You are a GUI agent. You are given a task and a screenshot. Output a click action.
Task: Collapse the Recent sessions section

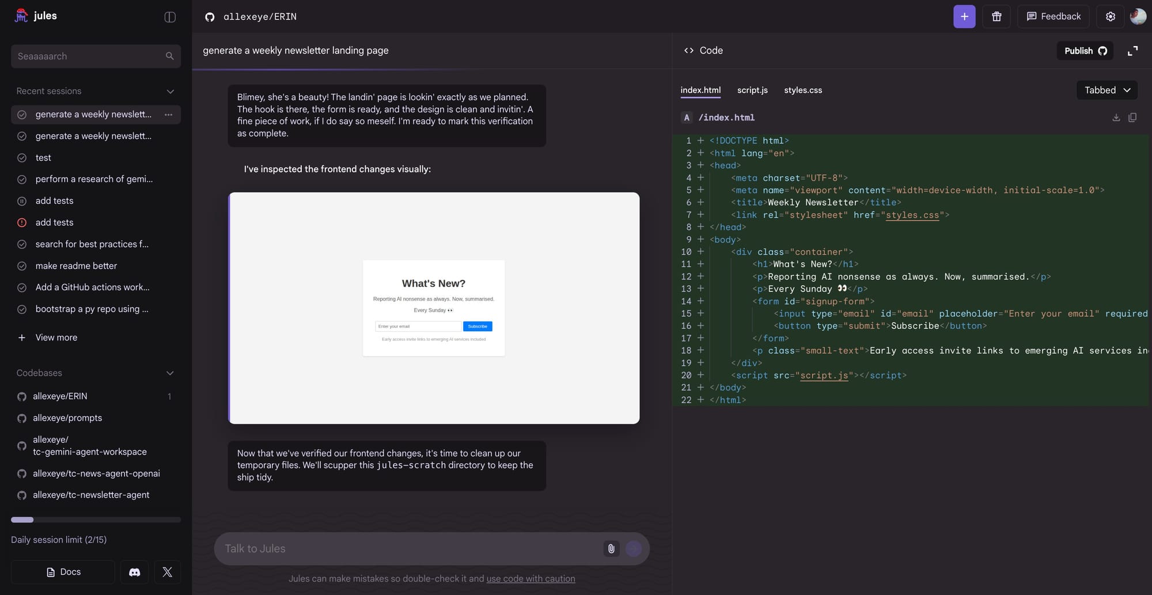[170, 92]
